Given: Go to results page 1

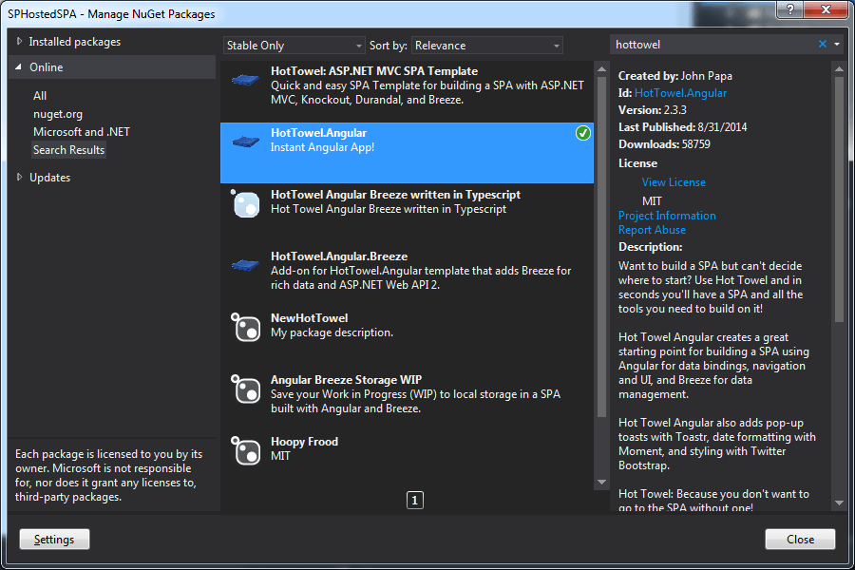Looking at the screenshot, I should [x=415, y=501].
